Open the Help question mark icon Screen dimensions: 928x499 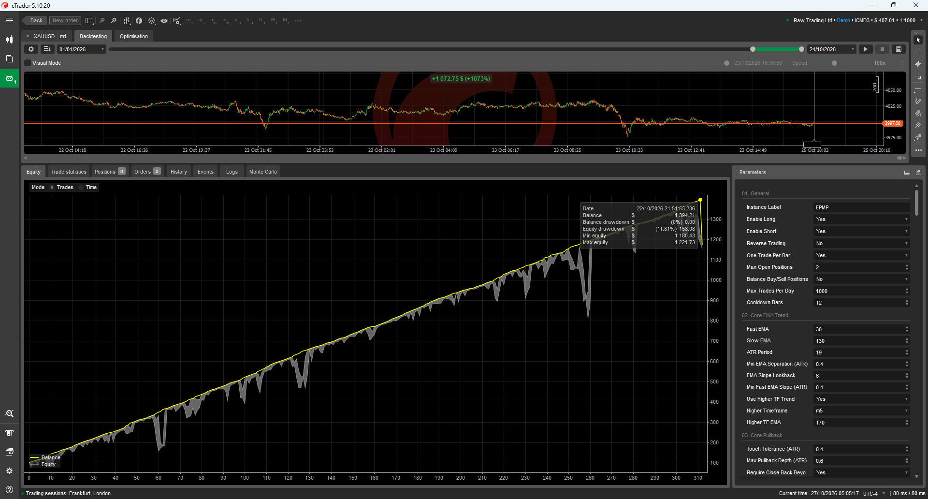tap(9, 489)
